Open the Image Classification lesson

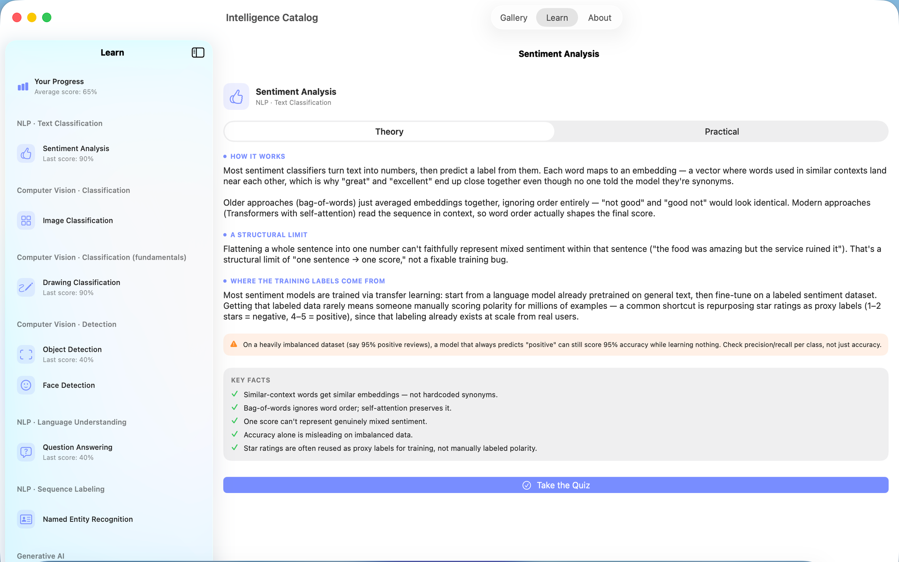coord(109,220)
